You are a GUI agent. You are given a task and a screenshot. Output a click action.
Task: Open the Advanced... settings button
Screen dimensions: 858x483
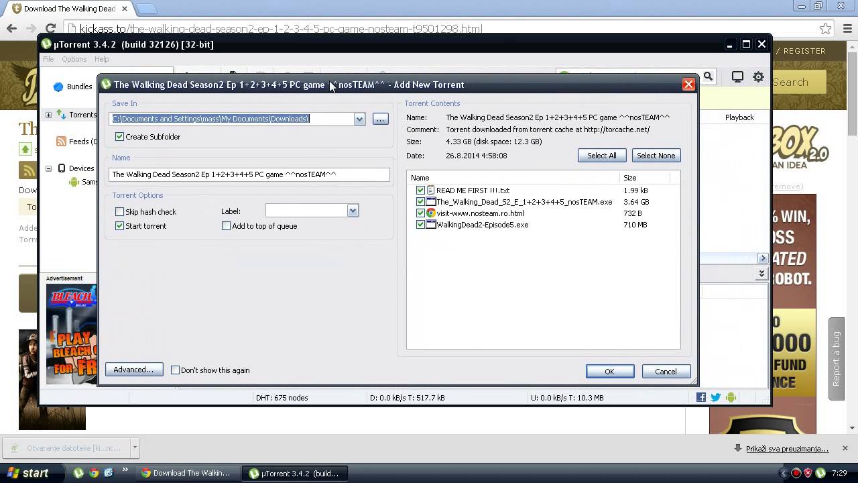pos(133,370)
